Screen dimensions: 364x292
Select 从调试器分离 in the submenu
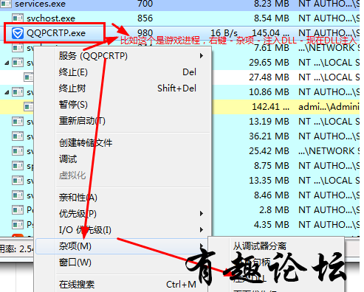click(260, 246)
